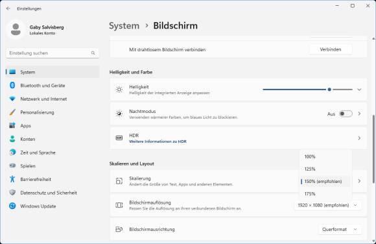Maximize the Einstellungen window
Image resolution: width=376 pixels, height=244 pixels.
click(353, 6)
